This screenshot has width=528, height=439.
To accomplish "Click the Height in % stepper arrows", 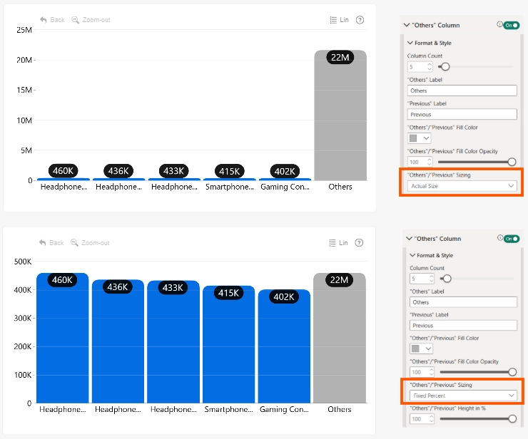I will coord(432,418).
